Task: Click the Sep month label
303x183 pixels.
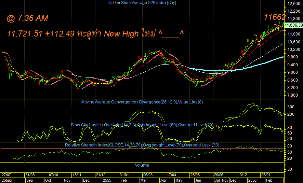Action: coord(29,181)
